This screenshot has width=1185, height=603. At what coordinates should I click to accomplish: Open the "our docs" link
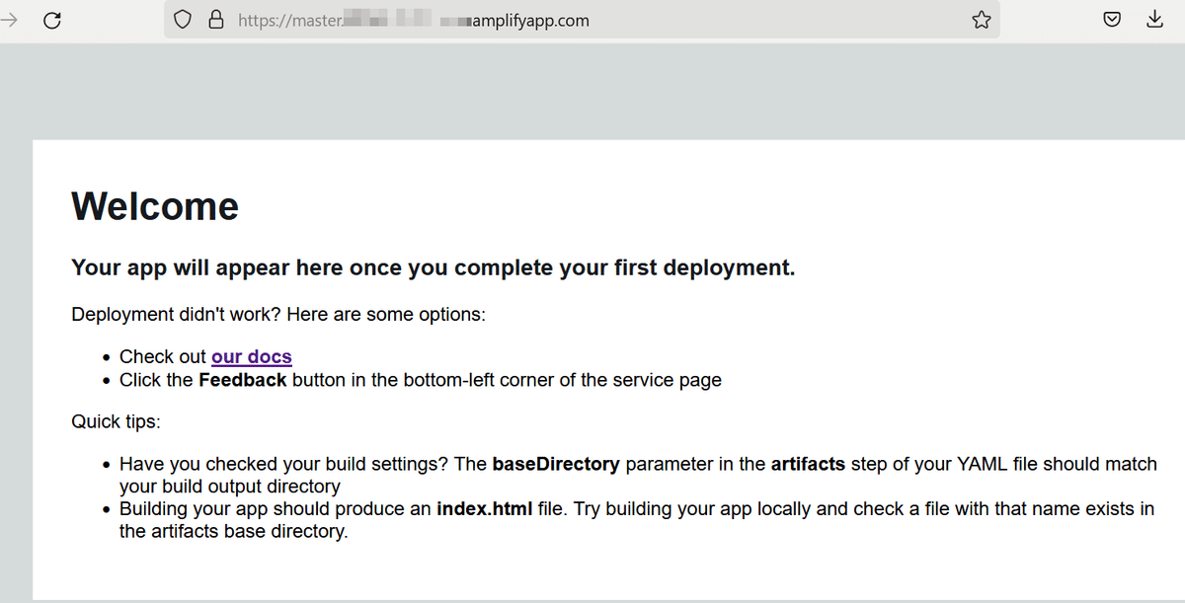coord(252,356)
